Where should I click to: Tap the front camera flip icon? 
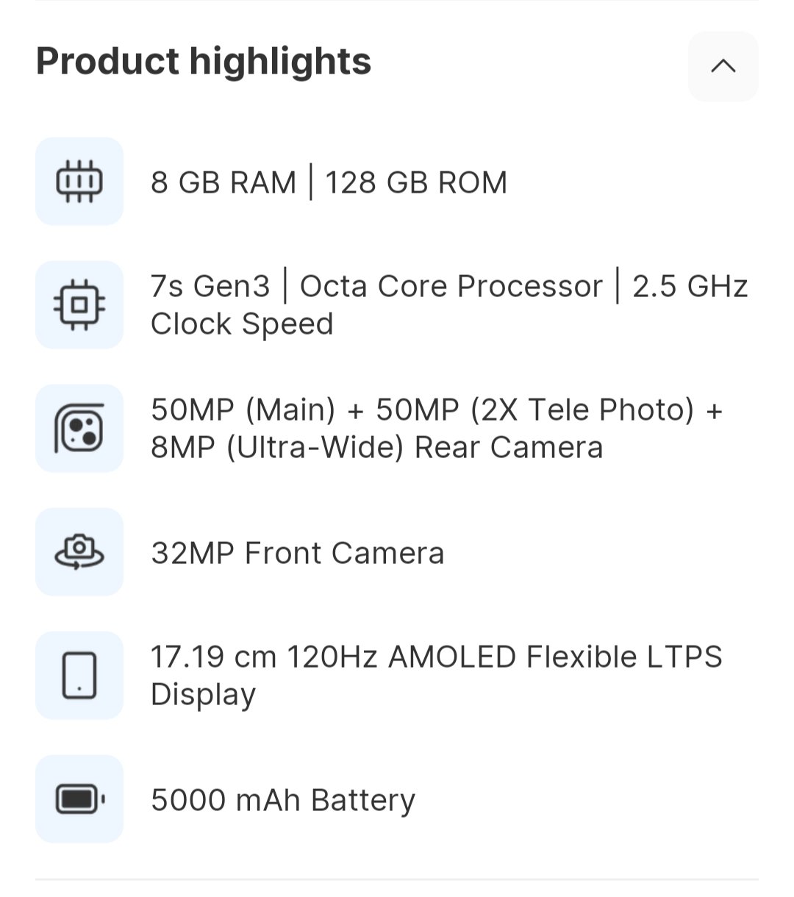coord(79,551)
